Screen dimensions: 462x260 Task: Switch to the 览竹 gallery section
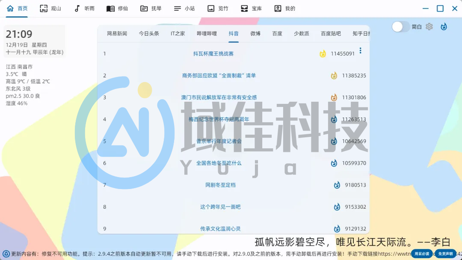point(218,9)
